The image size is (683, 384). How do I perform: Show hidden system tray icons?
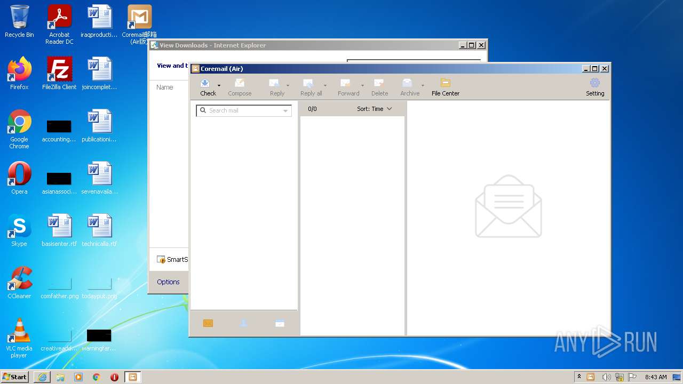point(579,377)
